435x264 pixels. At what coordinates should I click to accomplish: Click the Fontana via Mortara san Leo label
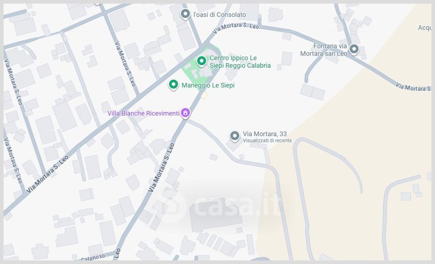click(324, 50)
